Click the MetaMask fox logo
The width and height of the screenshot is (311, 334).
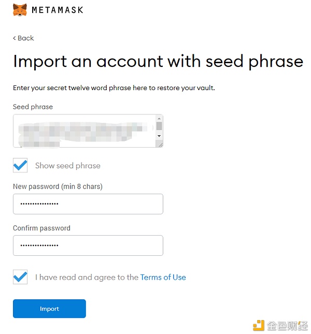coord(20,10)
